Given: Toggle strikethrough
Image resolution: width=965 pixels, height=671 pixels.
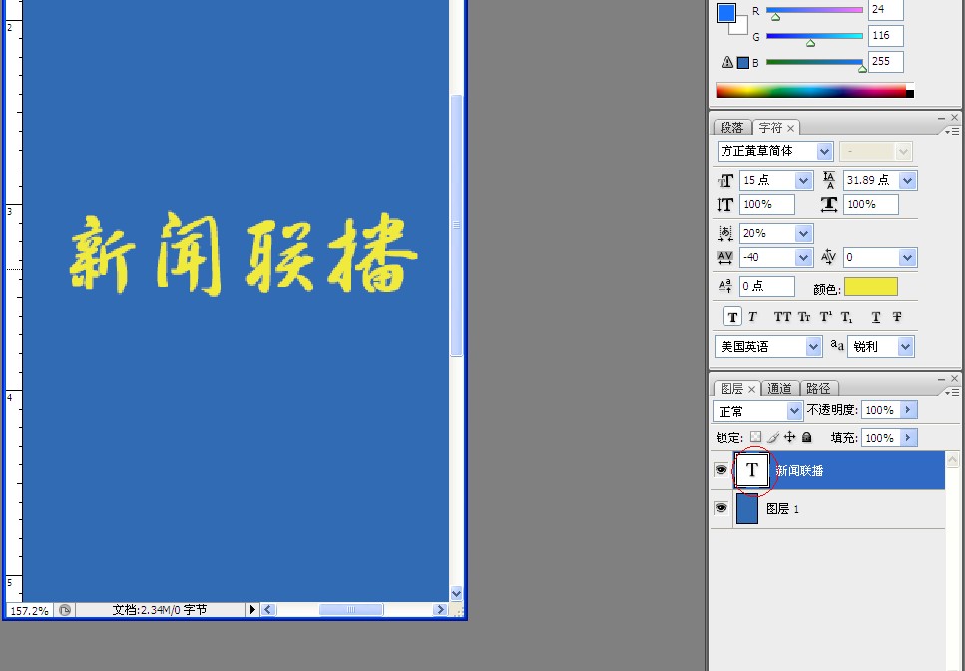Looking at the screenshot, I should [x=897, y=317].
